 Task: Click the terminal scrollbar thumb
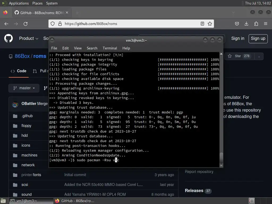click(221, 158)
